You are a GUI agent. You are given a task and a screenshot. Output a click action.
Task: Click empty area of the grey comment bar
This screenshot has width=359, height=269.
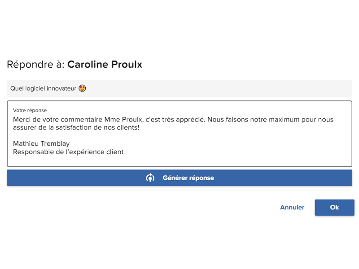218,88
